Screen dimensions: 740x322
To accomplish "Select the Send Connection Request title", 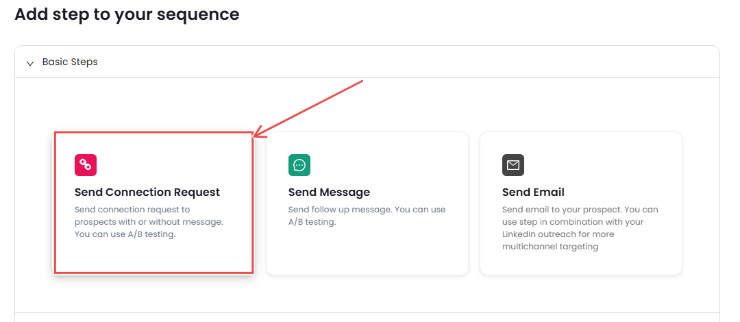I will (147, 192).
